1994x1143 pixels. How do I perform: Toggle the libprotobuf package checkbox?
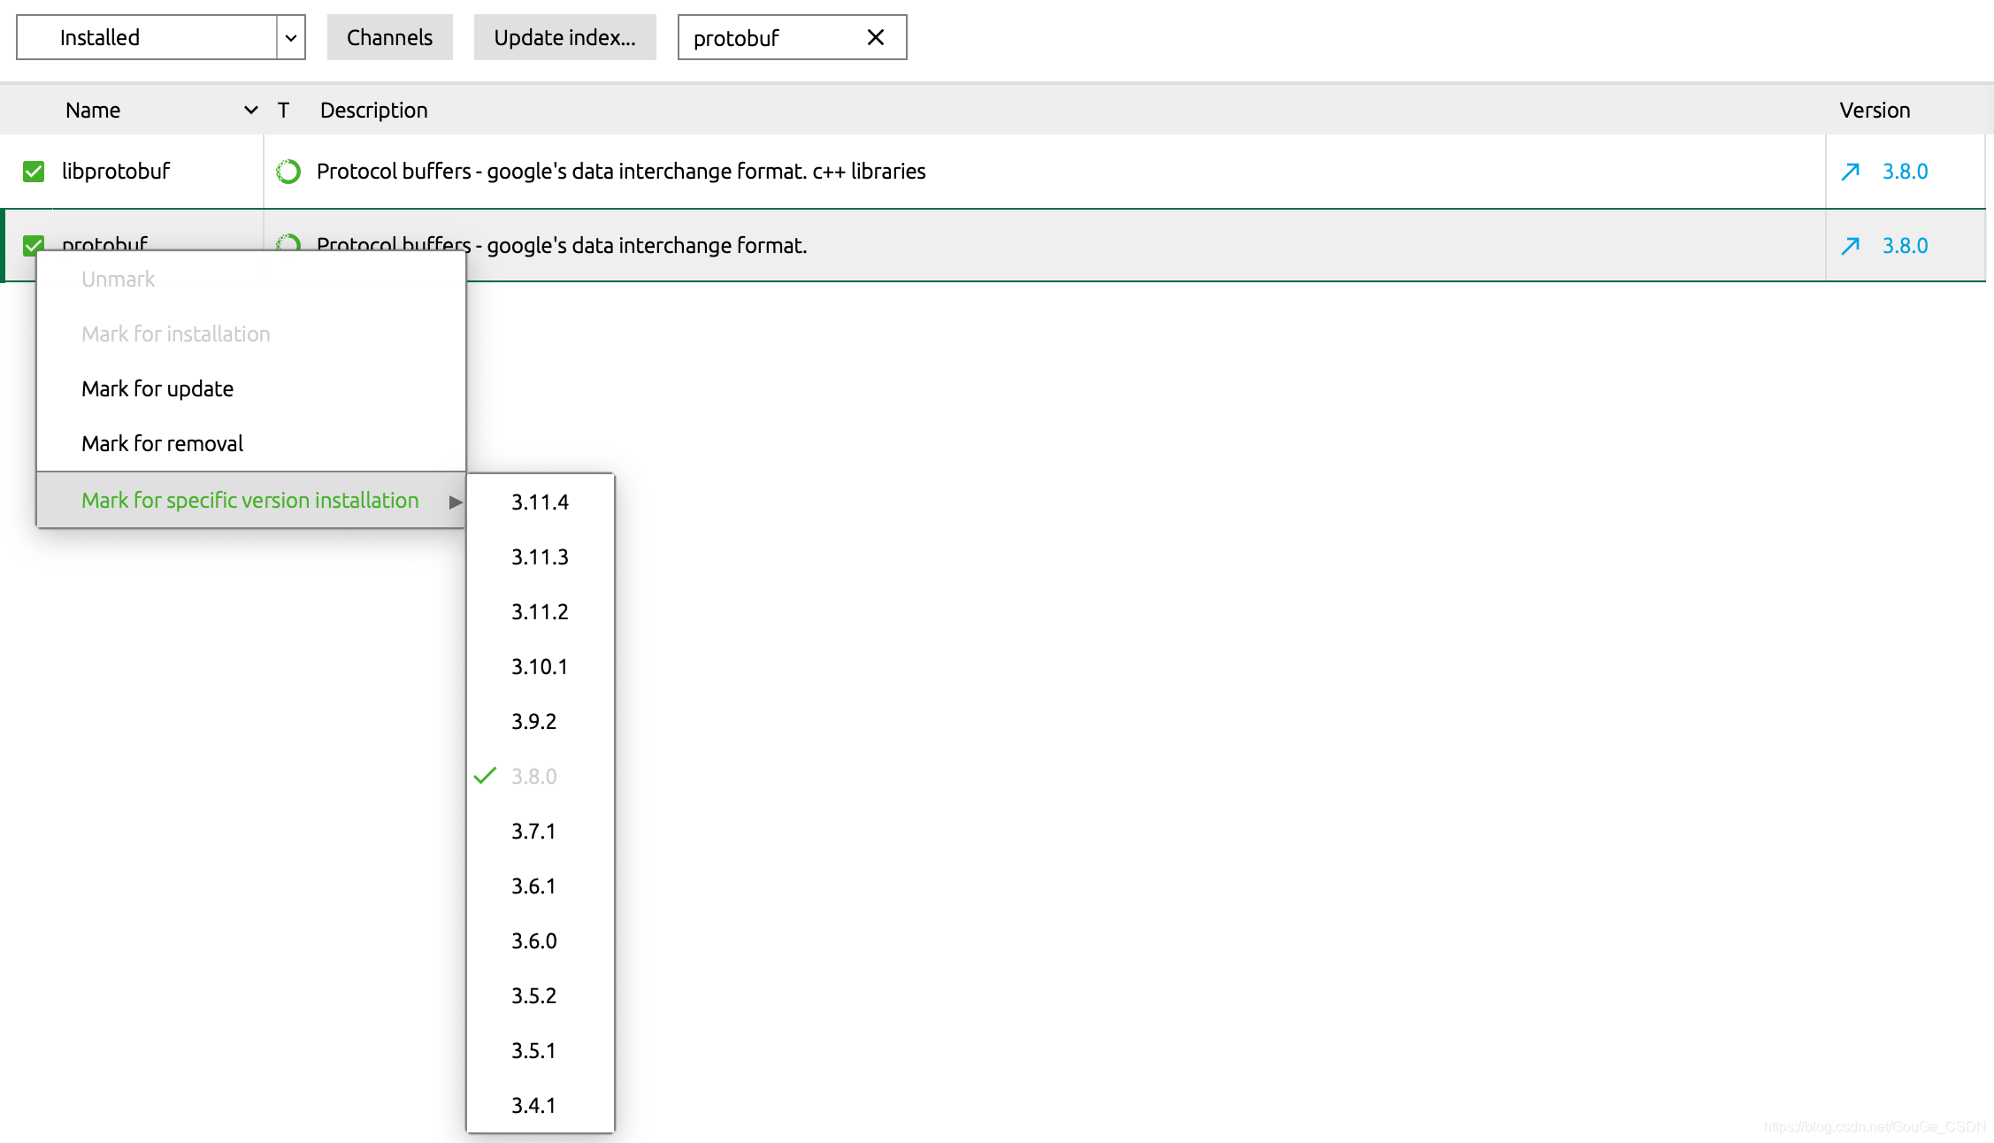(34, 171)
